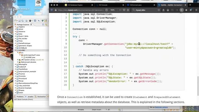The height and width of the screenshot is (112, 199).
Task: Click Eclipse Save All toolbar icon
Action: click(x=22, y=21)
